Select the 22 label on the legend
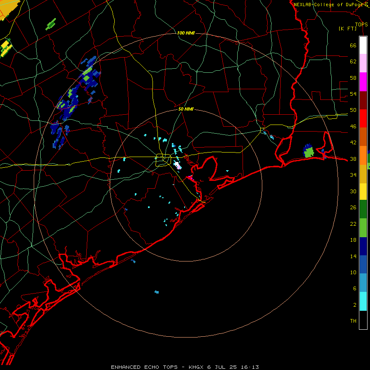 pyautogui.click(x=353, y=224)
